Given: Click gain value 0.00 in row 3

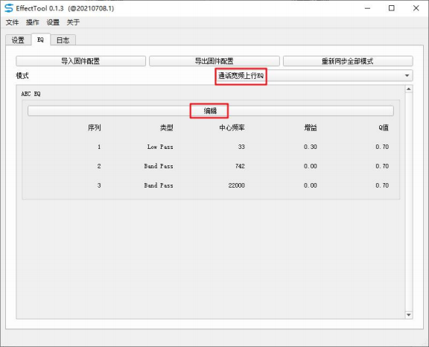Looking at the screenshot, I should click(x=311, y=185).
